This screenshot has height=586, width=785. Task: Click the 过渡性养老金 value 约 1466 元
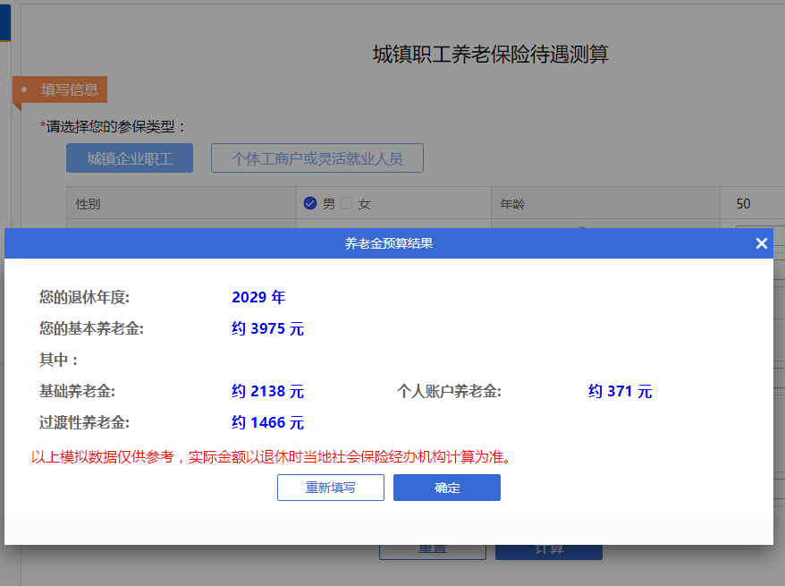click(267, 423)
